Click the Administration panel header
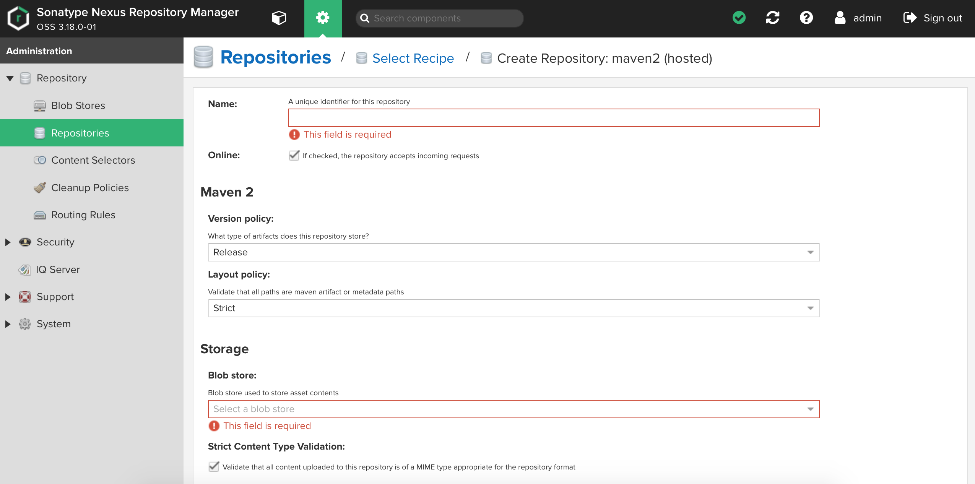Image resolution: width=975 pixels, height=484 pixels. pyautogui.click(x=92, y=50)
